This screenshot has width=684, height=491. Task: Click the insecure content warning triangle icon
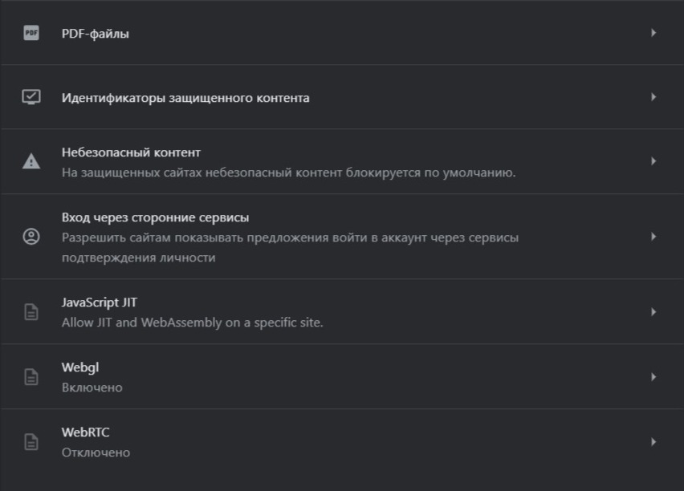[31, 161]
